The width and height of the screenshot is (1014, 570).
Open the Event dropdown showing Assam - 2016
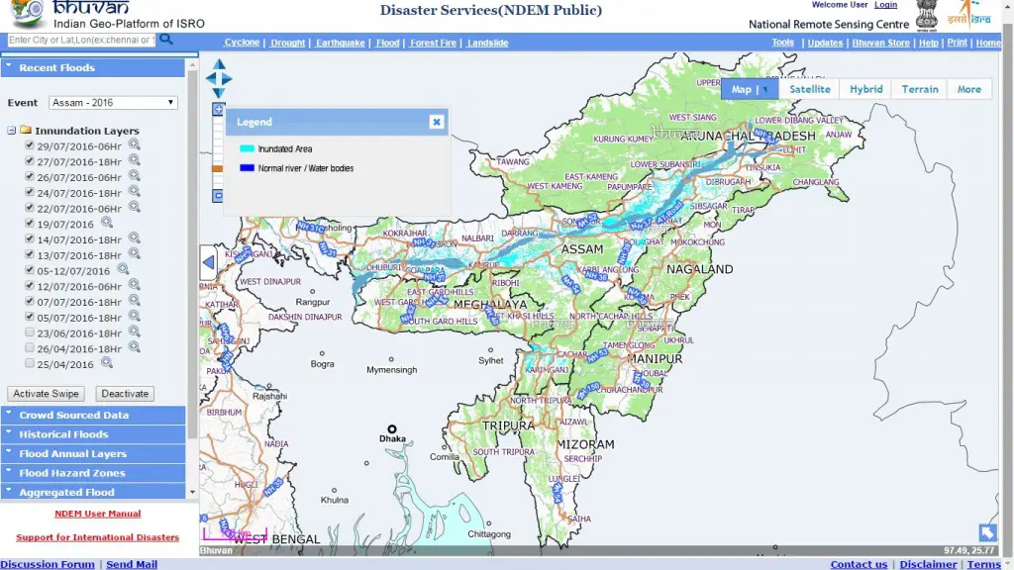(x=113, y=103)
